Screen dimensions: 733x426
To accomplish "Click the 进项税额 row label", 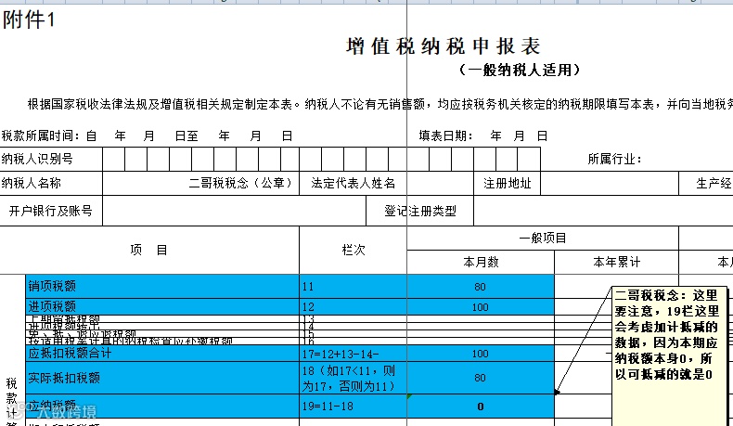I will click(162, 307).
